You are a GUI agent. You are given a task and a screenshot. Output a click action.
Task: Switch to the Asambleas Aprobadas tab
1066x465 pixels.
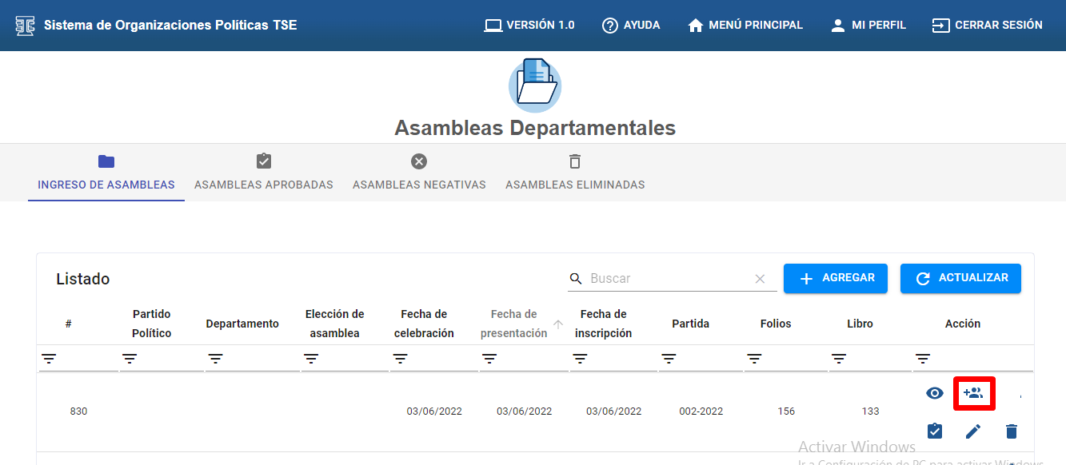(x=263, y=173)
